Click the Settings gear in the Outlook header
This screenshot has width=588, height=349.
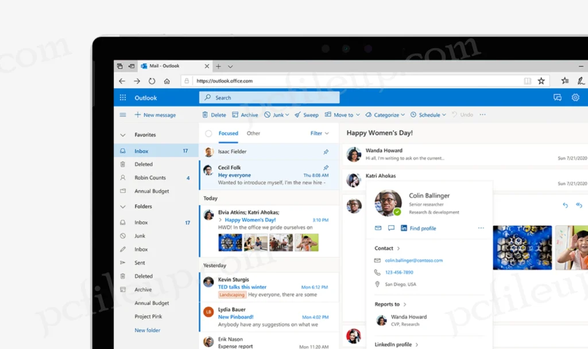click(x=575, y=97)
